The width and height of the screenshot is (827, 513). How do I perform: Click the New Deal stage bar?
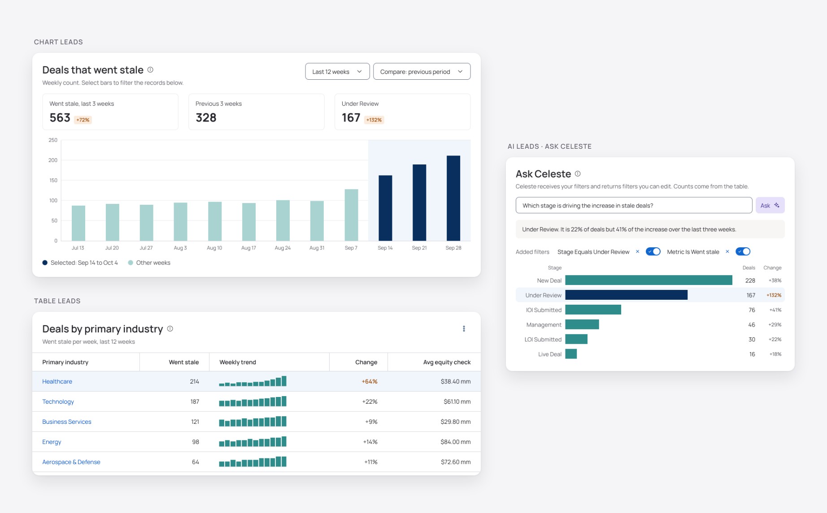point(649,280)
